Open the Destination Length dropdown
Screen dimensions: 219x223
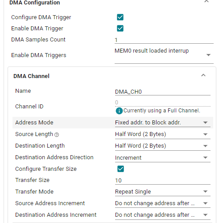(163, 146)
